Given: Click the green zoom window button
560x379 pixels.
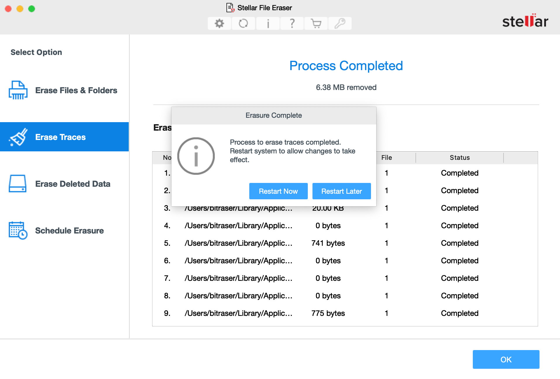Looking at the screenshot, I should point(32,9).
